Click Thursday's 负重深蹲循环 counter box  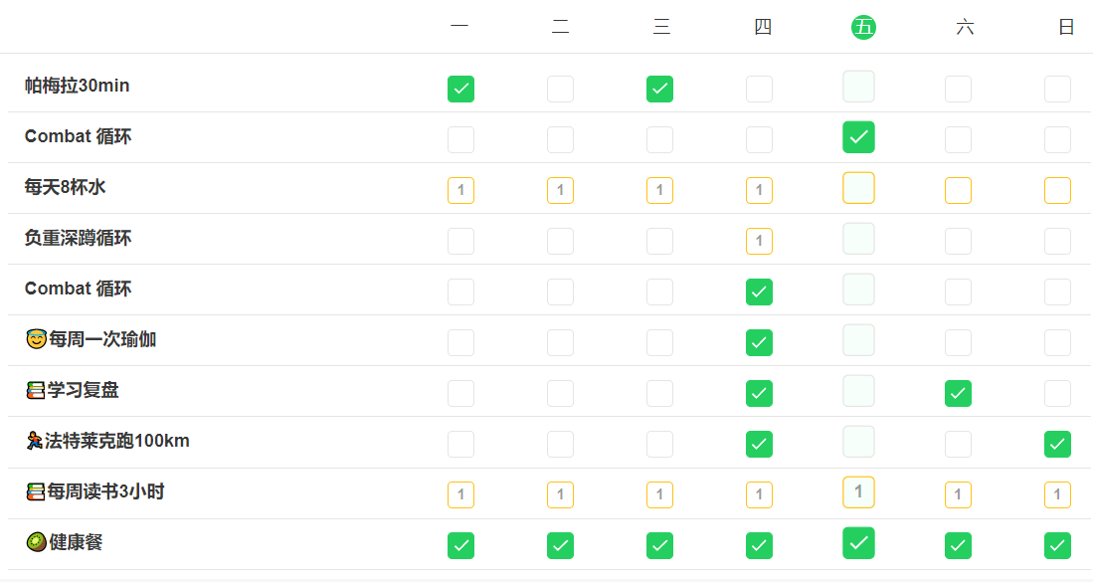point(759,241)
